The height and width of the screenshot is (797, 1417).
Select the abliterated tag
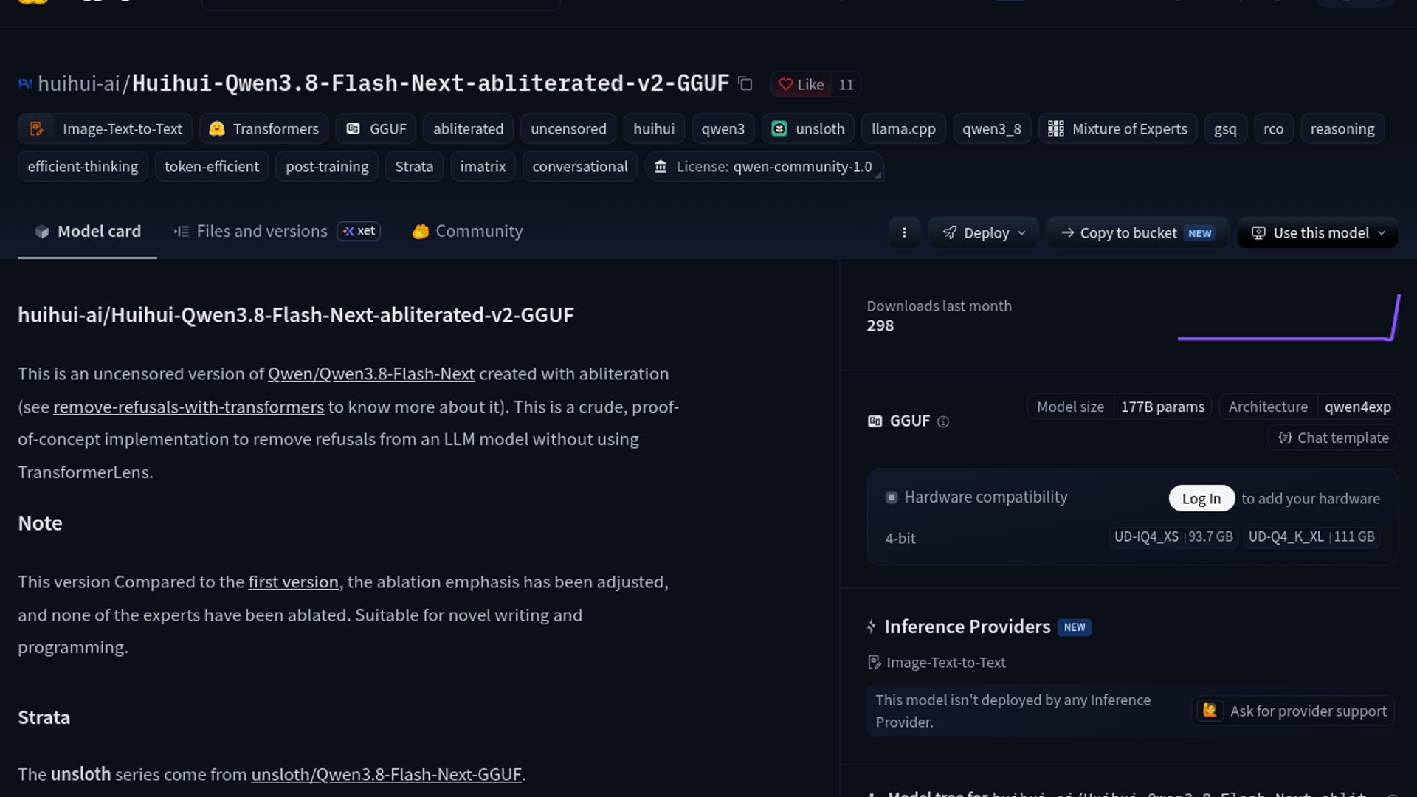tap(468, 128)
